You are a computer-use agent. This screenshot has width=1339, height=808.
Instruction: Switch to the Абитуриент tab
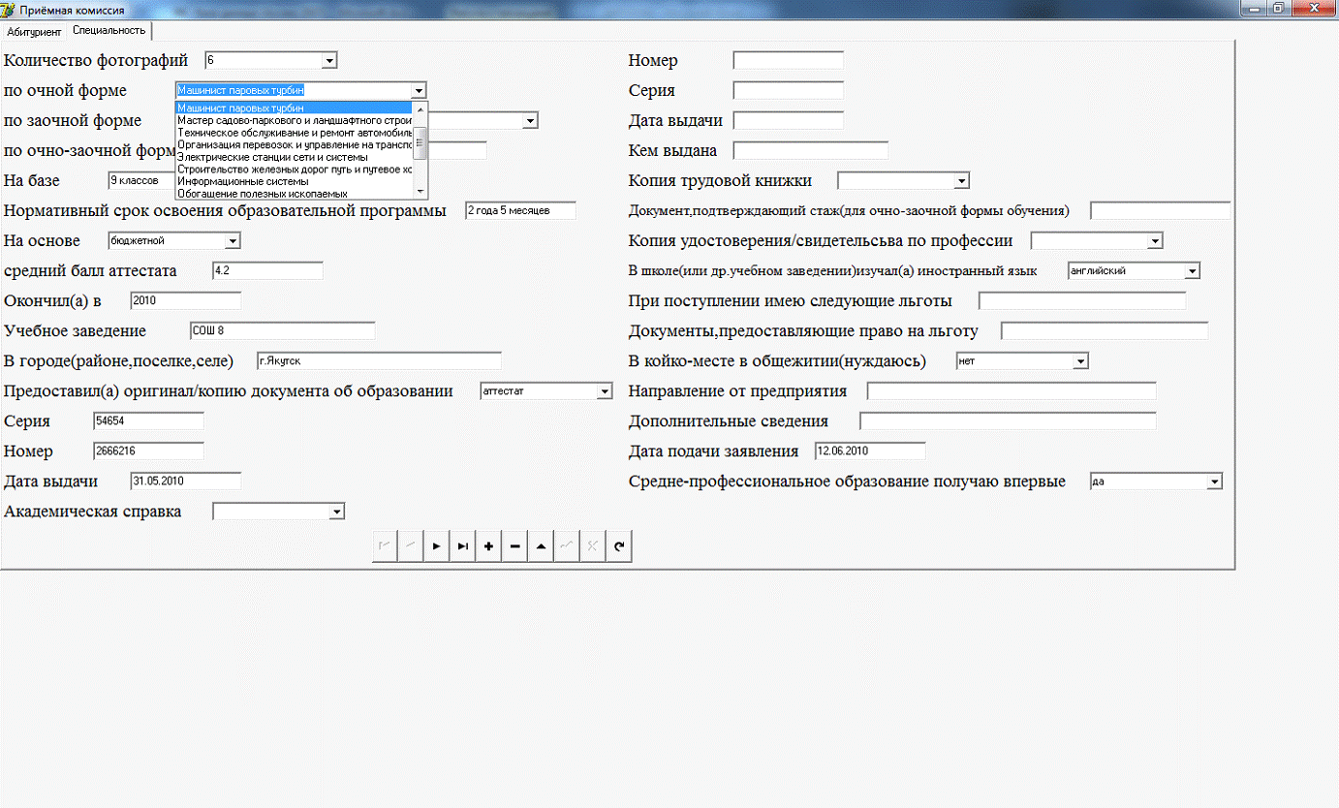(x=34, y=32)
